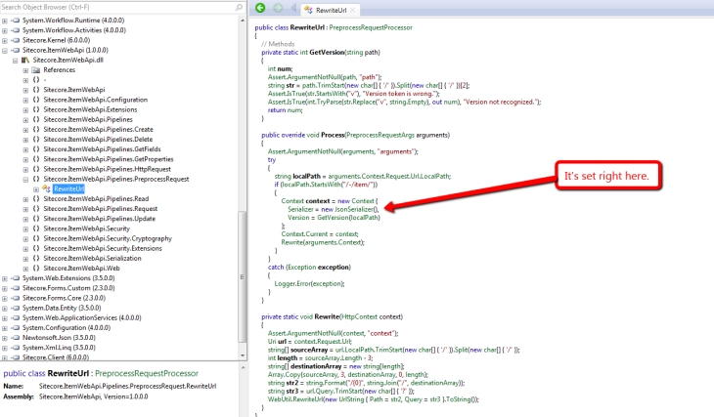Select Sitecore.ItemWebApi.Pipelines.HttpRequest namespace
This screenshot has height=417, width=714.
[x=107, y=169]
